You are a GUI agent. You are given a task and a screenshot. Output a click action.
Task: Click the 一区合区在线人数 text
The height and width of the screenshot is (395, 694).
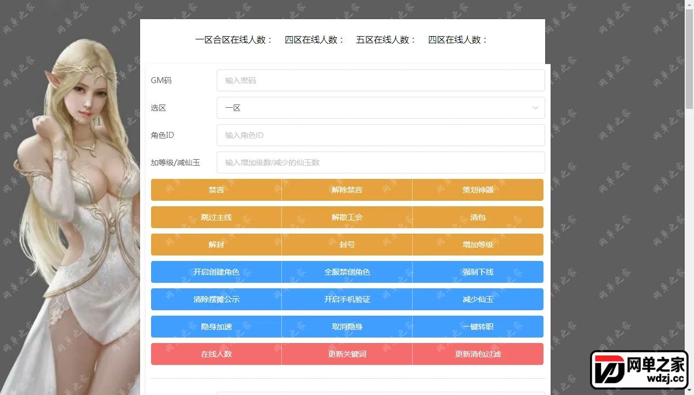point(234,40)
